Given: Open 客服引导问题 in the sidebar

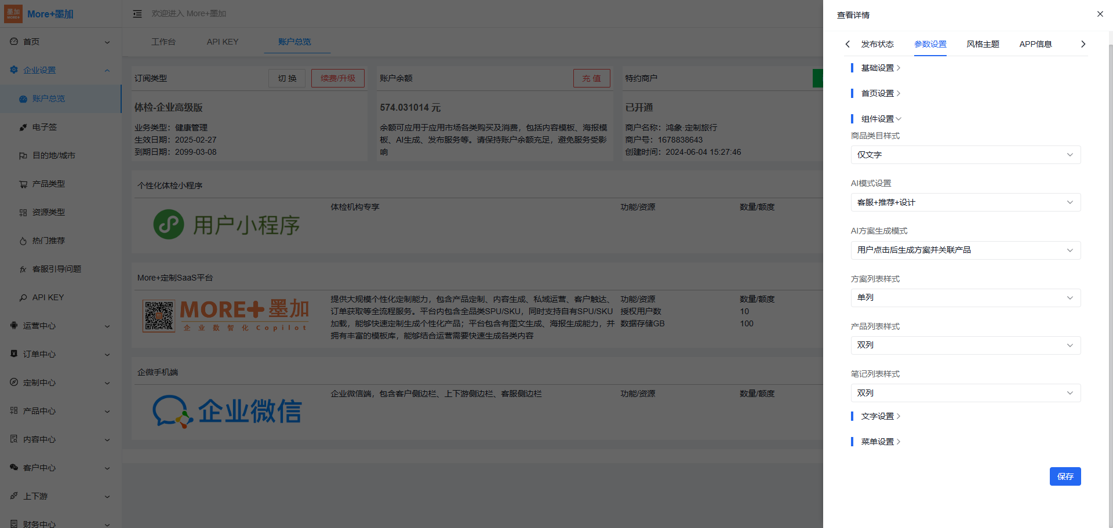Looking at the screenshot, I should [x=57, y=269].
